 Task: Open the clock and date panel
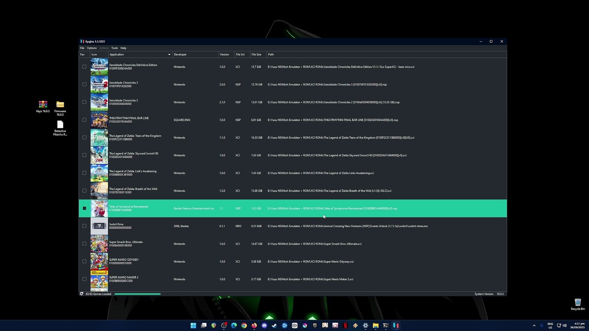578,325
